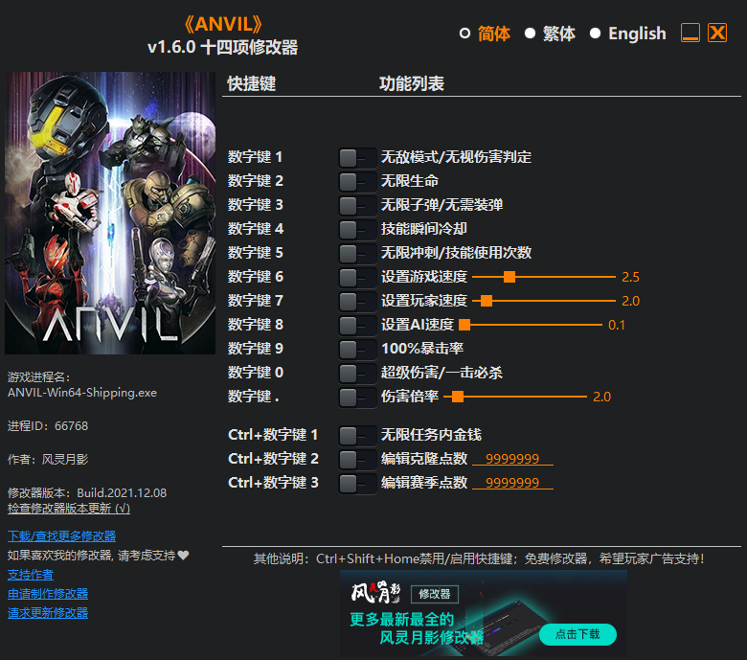The height and width of the screenshot is (660, 747).
Task: Enable the 设置游戏速度 toggle
Action: (357, 278)
